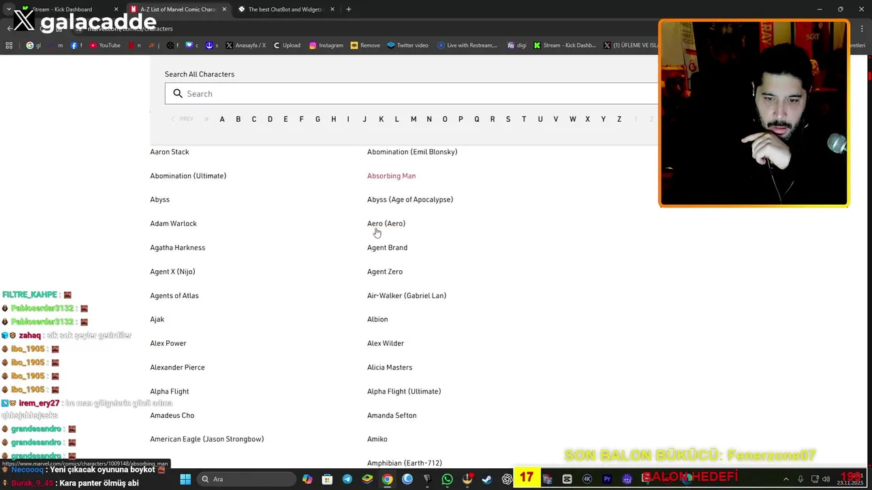
Task: Click the taskbar Ara search box
Action: pyautogui.click(x=245, y=479)
